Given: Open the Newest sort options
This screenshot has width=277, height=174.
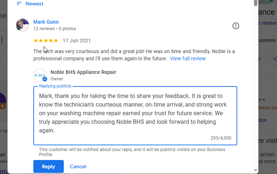Looking at the screenshot, I should (34, 4).
